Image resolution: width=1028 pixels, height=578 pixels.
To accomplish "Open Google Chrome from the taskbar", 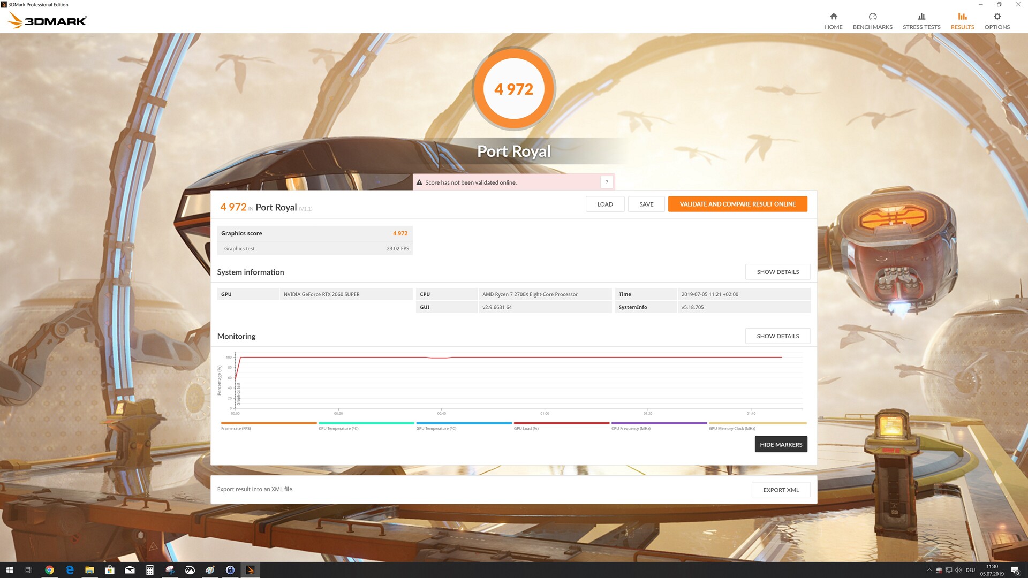I will click(x=49, y=570).
